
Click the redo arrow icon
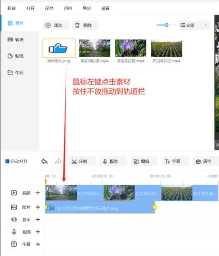click(58, 161)
